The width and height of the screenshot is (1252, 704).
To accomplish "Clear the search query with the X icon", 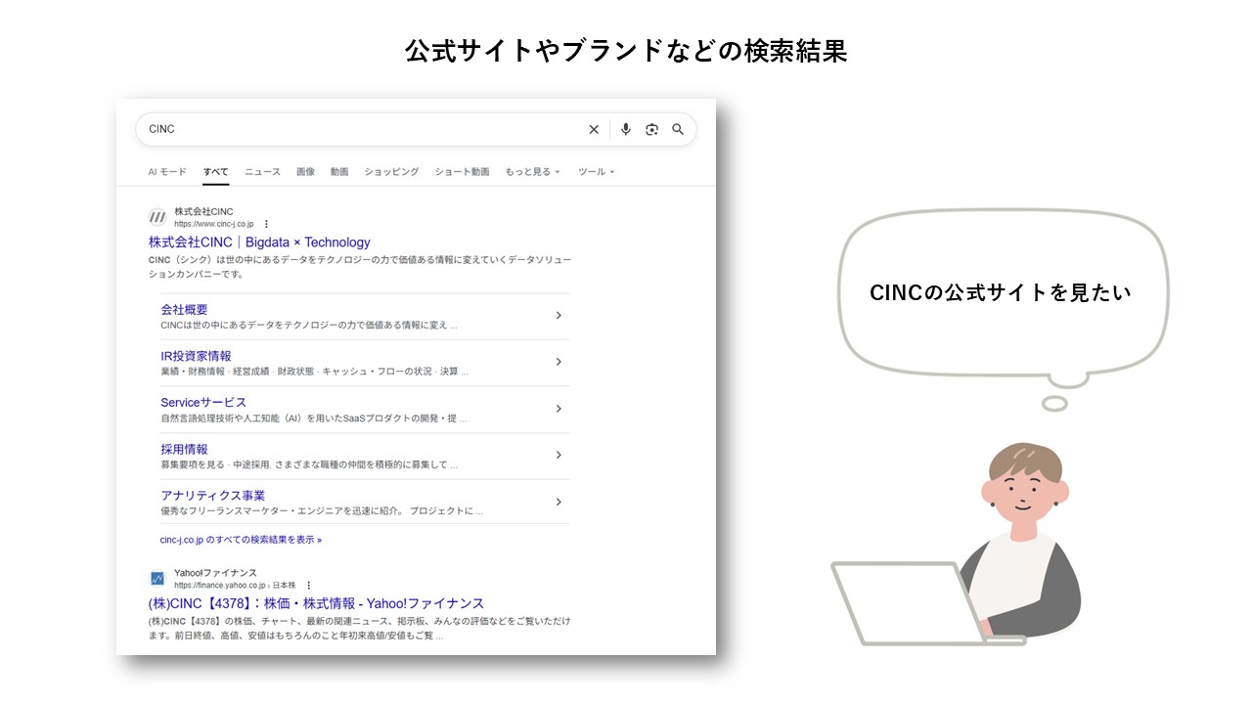I will pos(594,128).
